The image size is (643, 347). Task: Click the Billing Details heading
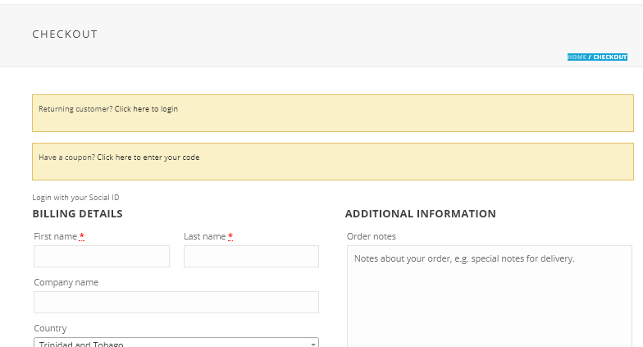pos(77,214)
